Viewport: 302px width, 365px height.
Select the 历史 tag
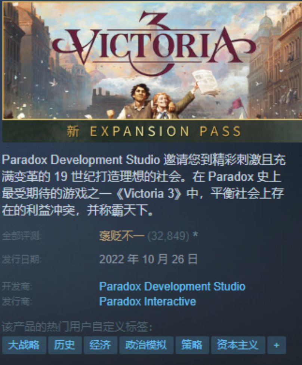tap(65, 345)
